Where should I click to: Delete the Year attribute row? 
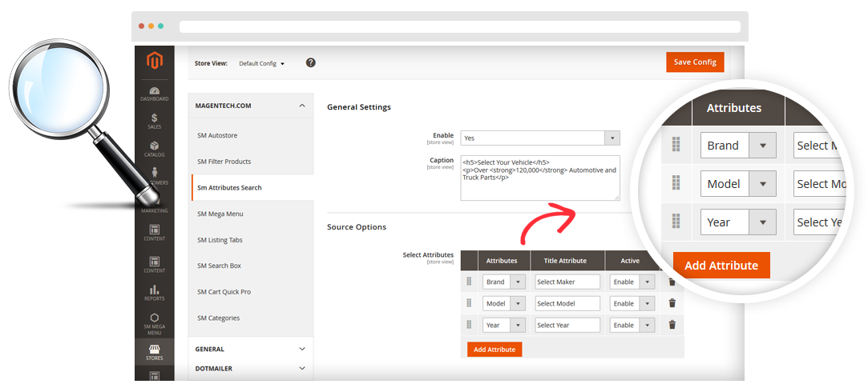point(672,325)
